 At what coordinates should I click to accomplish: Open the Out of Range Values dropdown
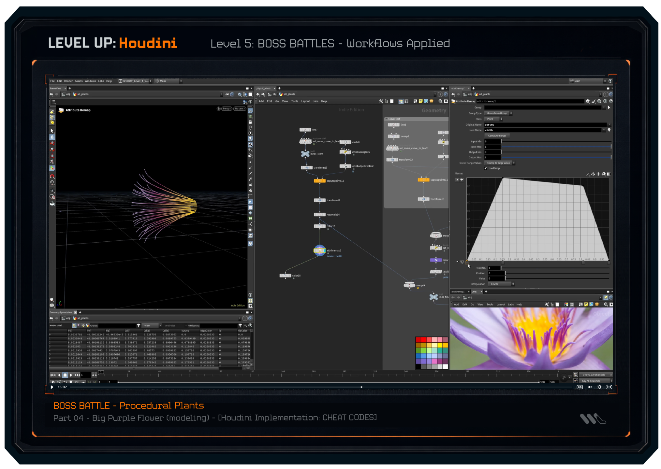point(499,163)
